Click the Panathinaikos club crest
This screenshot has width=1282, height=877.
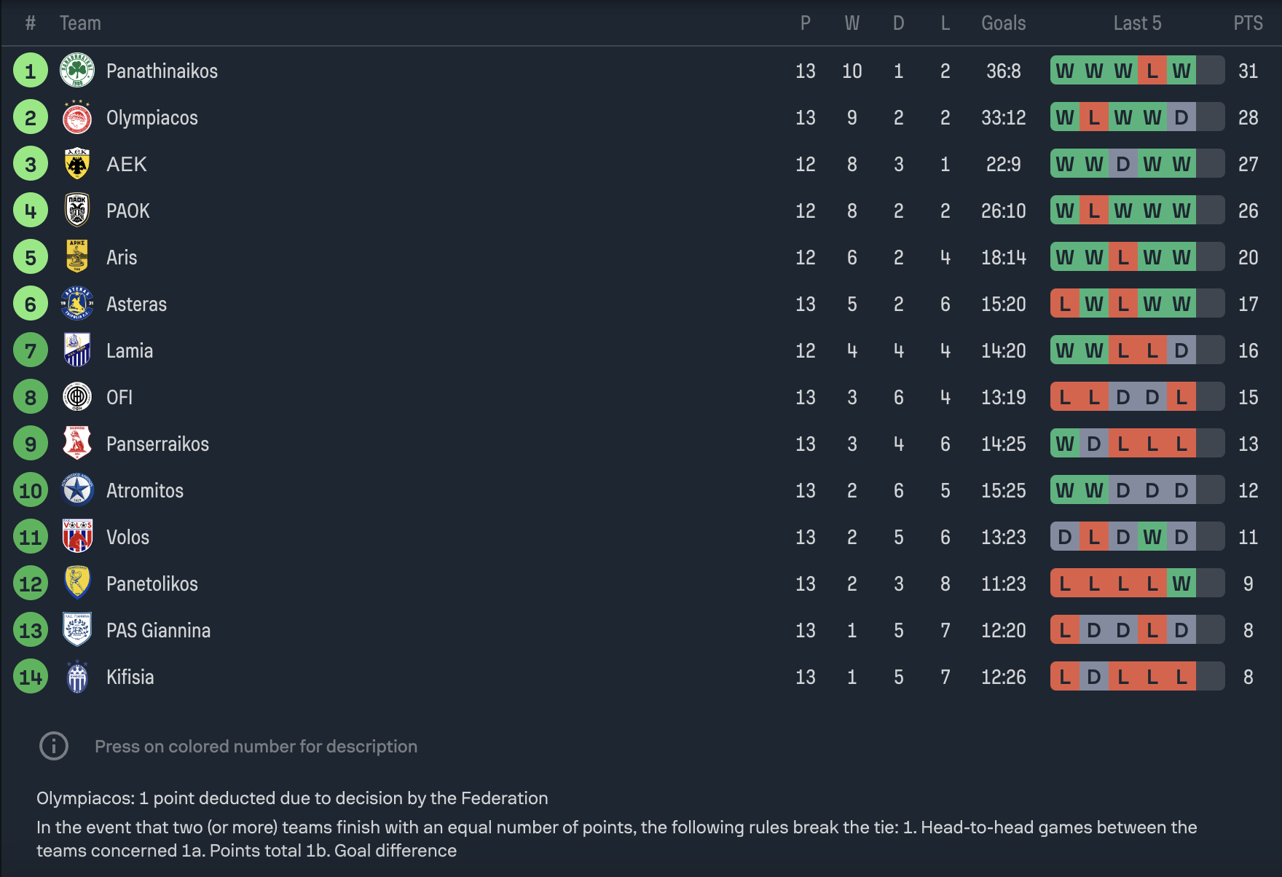pos(76,71)
